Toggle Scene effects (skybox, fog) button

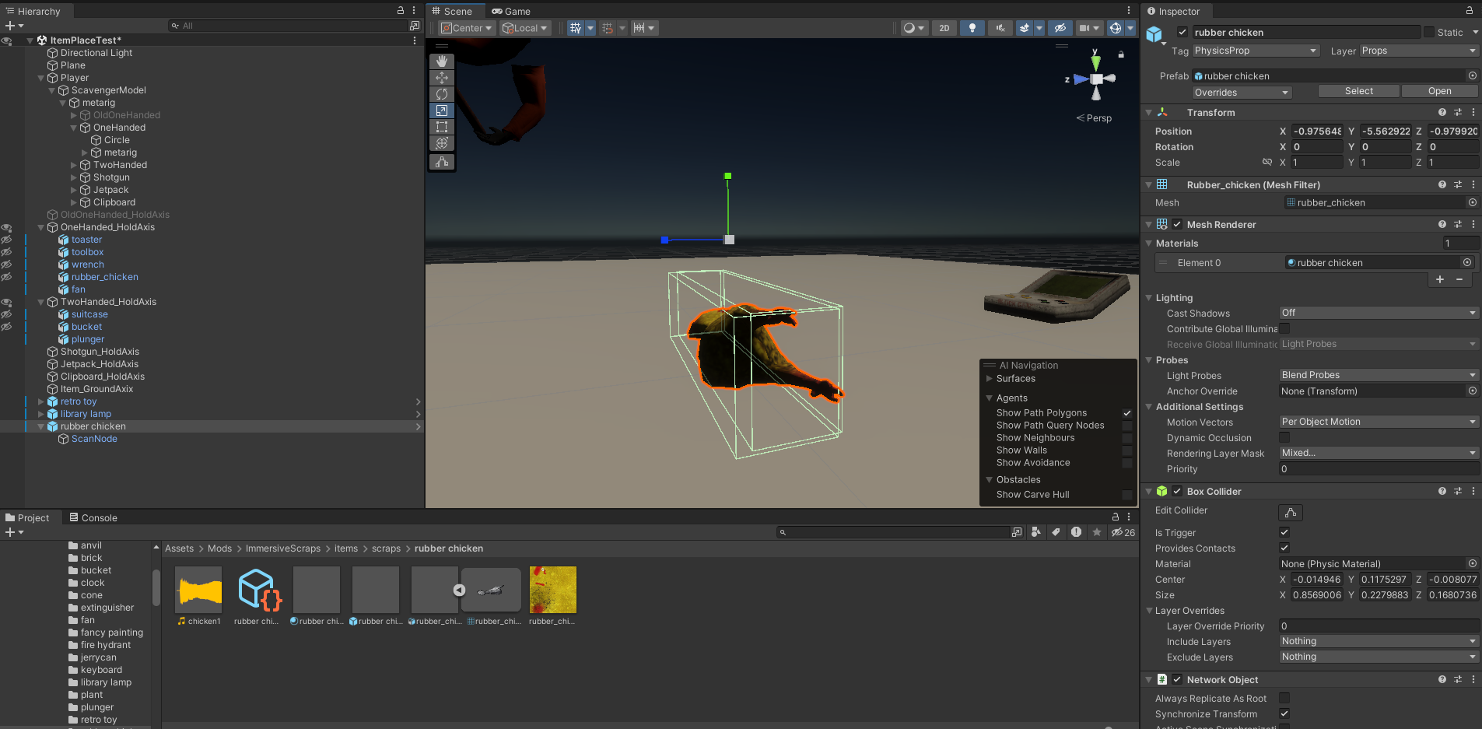[x=1025, y=28]
